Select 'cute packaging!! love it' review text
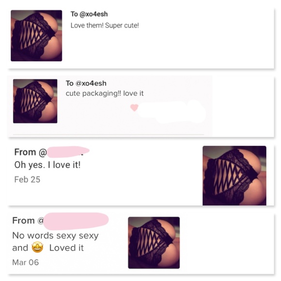This screenshot has width=281, height=281. click(105, 94)
